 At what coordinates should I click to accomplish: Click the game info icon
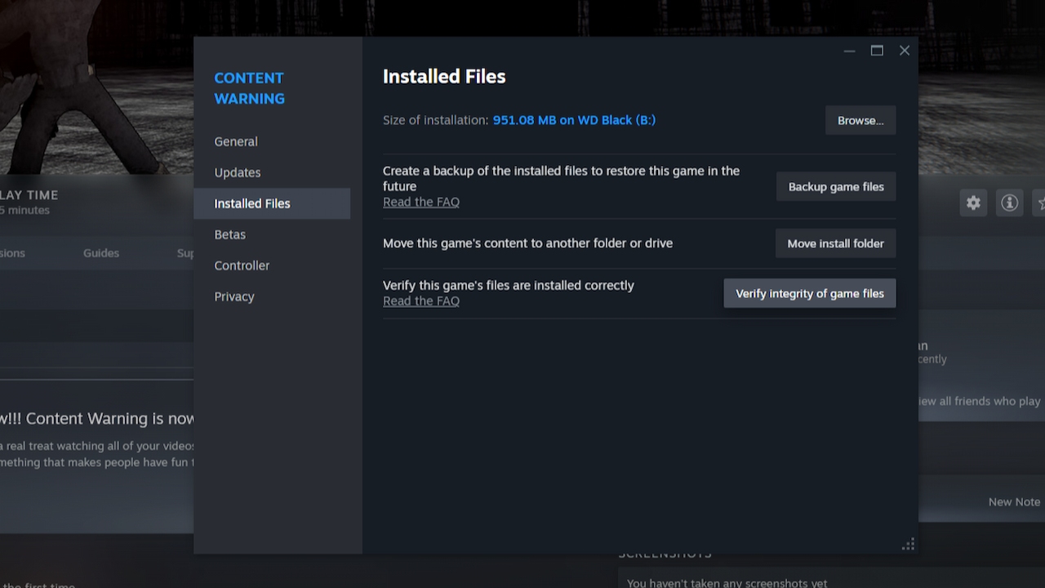[x=1010, y=203]
